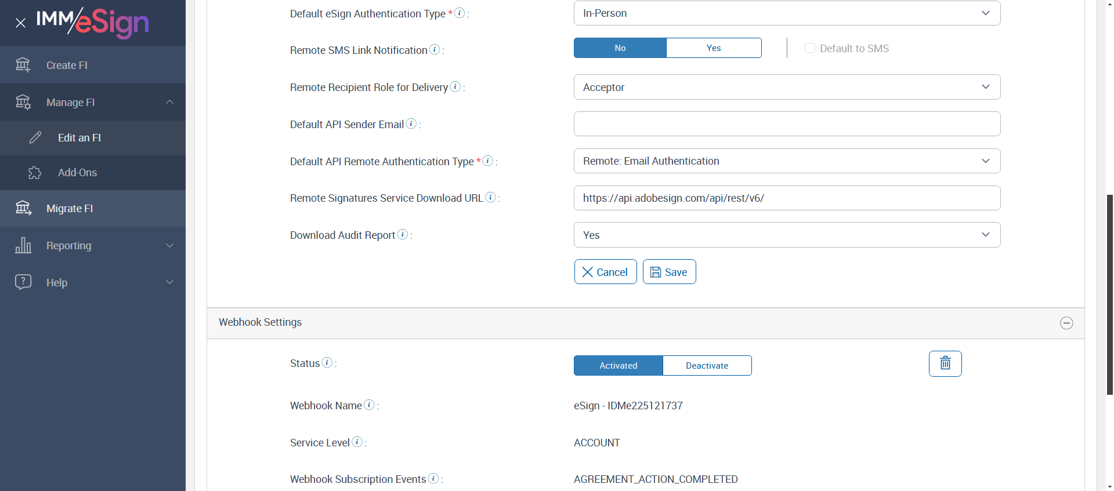This screenshot has height=491, width=1114.
Task: Delete the webhook using trash icon
Action: pyautogui.click(x=945, y=363)
